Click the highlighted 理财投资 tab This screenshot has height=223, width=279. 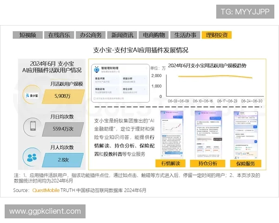[217, 35]
